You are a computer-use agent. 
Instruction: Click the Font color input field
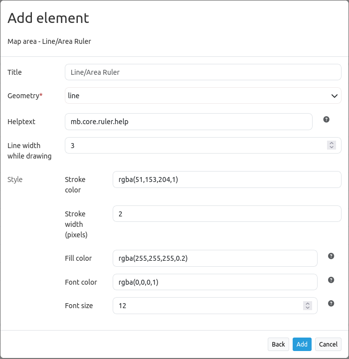[x=215, y=282]
